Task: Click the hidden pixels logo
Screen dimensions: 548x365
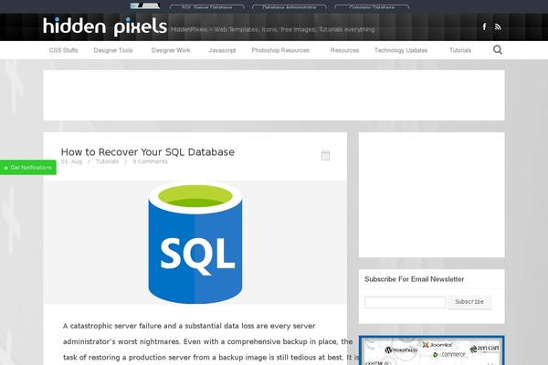Action: tap(105, 26)
